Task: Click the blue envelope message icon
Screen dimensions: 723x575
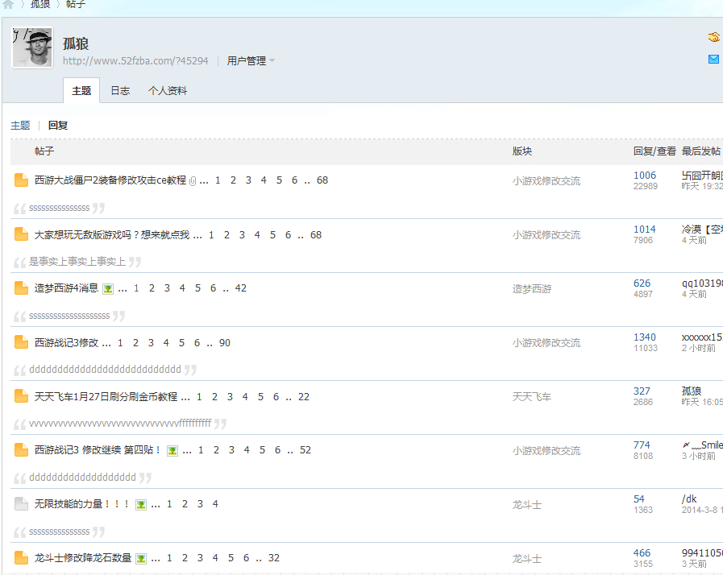Action: click(x=713, y=59)
